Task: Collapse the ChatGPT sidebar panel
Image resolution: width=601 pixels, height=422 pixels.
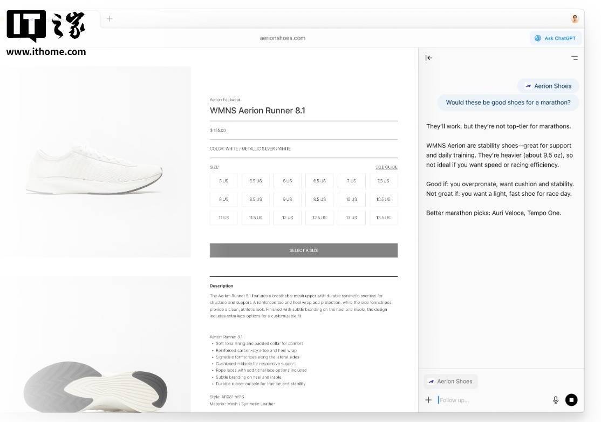Action: pos(428,58)
